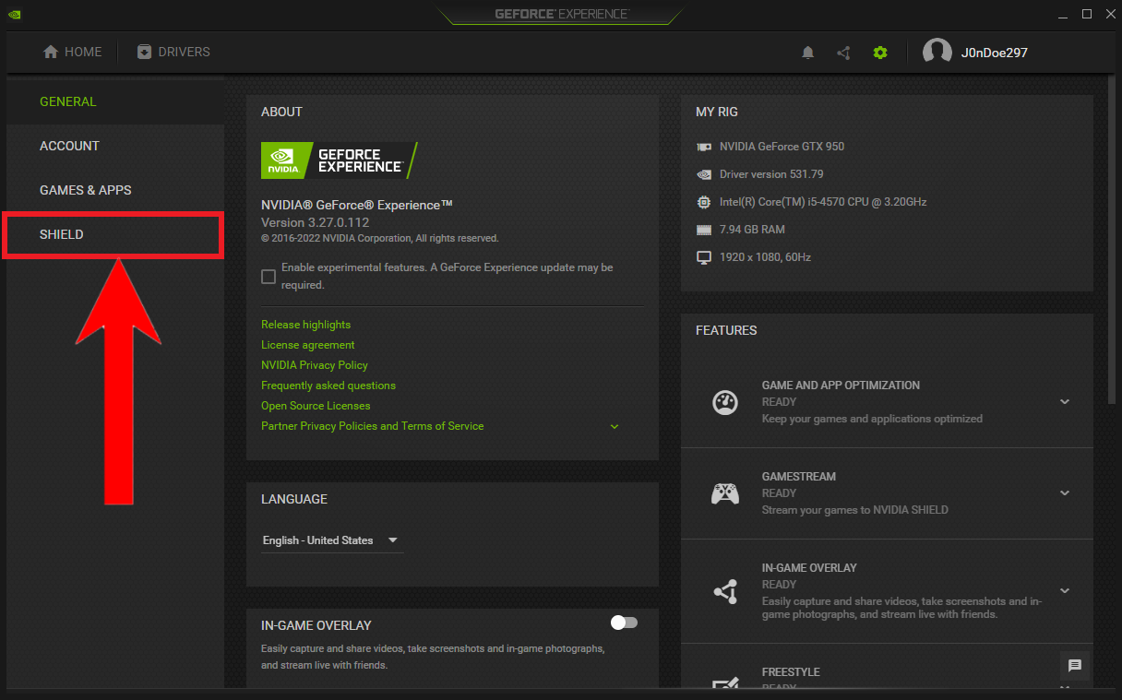Open the License agreement link
The width and height of the screenshot is (1122, 700).
[x=307, y=345]
